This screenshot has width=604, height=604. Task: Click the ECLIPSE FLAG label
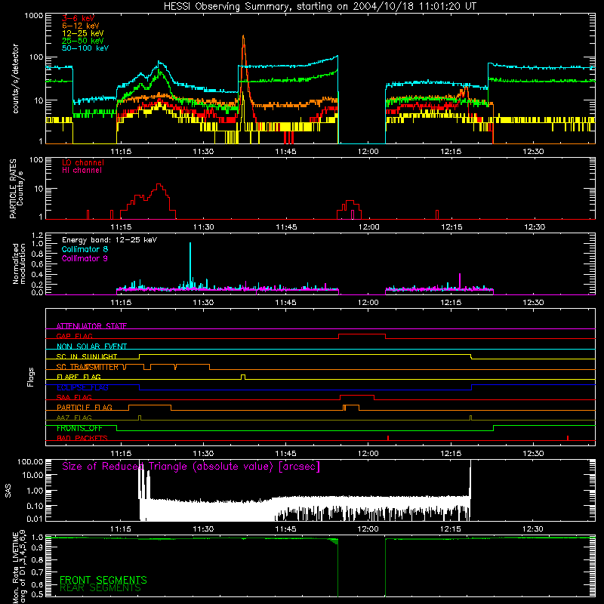[82, 387]
